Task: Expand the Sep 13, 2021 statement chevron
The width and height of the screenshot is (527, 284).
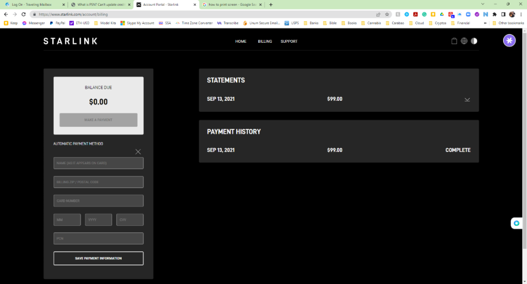Action: (467, 99)
